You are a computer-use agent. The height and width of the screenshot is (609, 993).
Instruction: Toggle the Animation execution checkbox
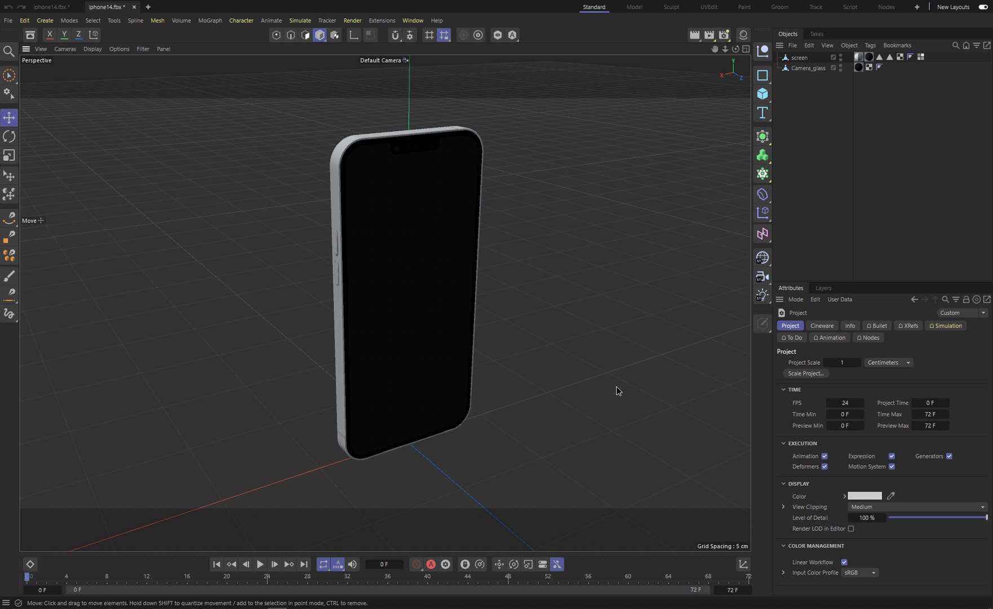[x=824, y=456]
